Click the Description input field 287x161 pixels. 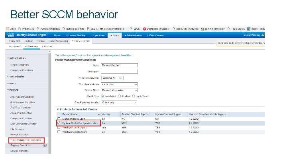(x=119, y=72)
